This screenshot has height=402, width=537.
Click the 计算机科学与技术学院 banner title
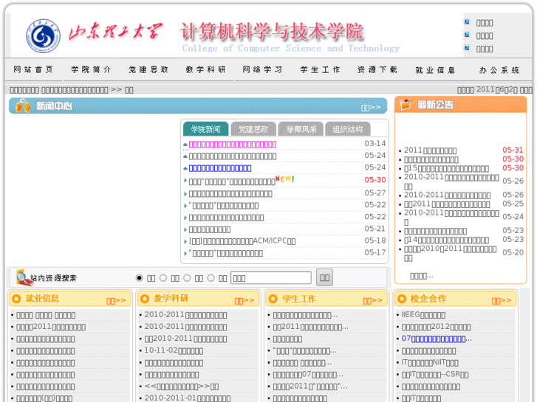(271, 31)
